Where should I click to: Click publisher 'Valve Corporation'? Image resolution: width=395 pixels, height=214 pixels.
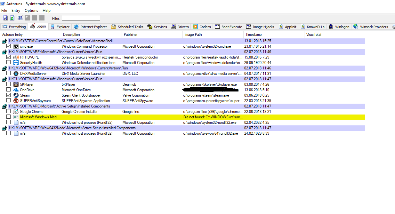[x=136, y=95]
